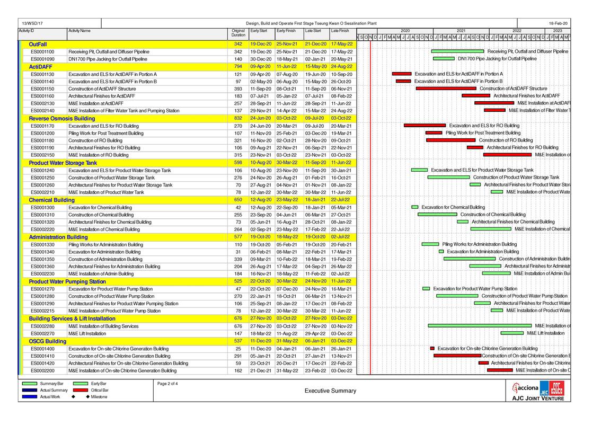This screenshot has width=601, height=425.
Task: Click the Original Duration column header
Action: coord(238,33)
